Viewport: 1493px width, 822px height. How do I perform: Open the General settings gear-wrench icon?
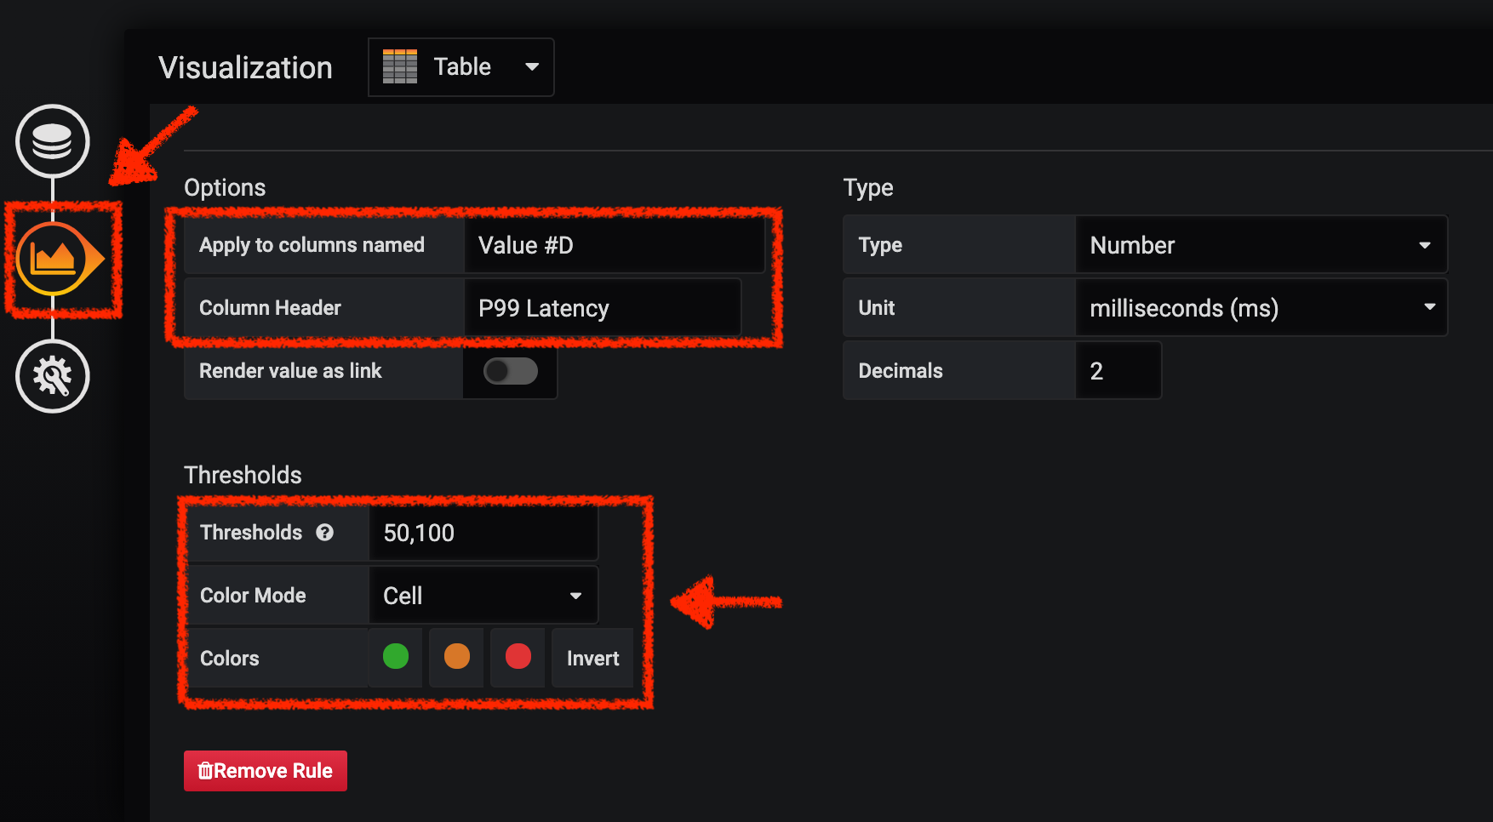click(53, 376)
